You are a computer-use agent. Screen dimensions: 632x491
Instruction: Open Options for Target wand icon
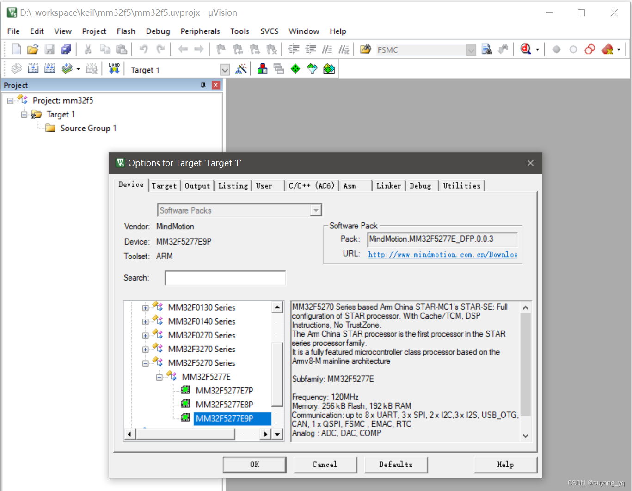241,69
